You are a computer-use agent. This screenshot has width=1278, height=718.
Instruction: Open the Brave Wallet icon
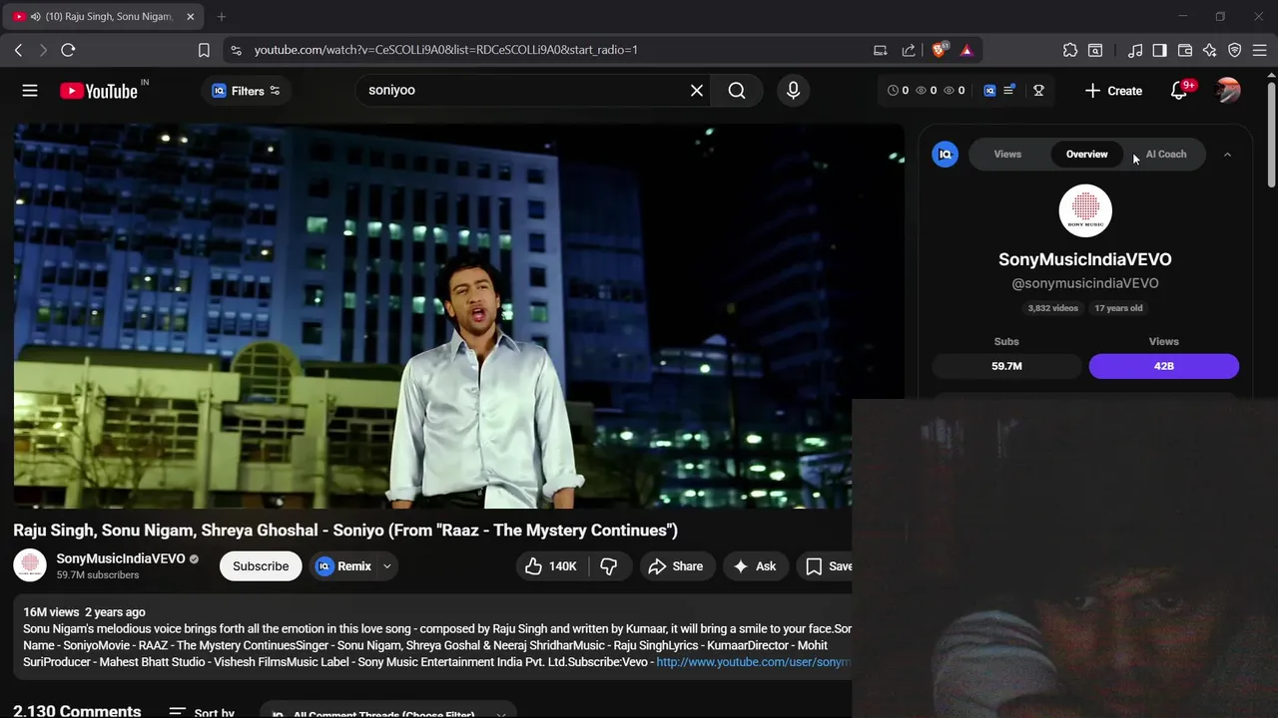[x=1185, y=50]
